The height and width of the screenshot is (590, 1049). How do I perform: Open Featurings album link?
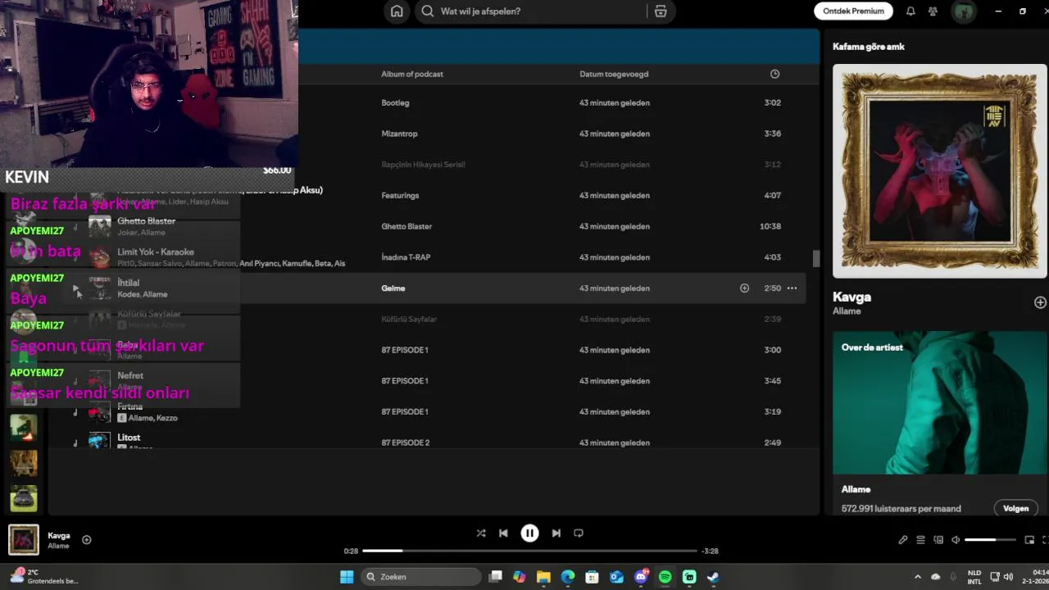(x=400, y=195)
